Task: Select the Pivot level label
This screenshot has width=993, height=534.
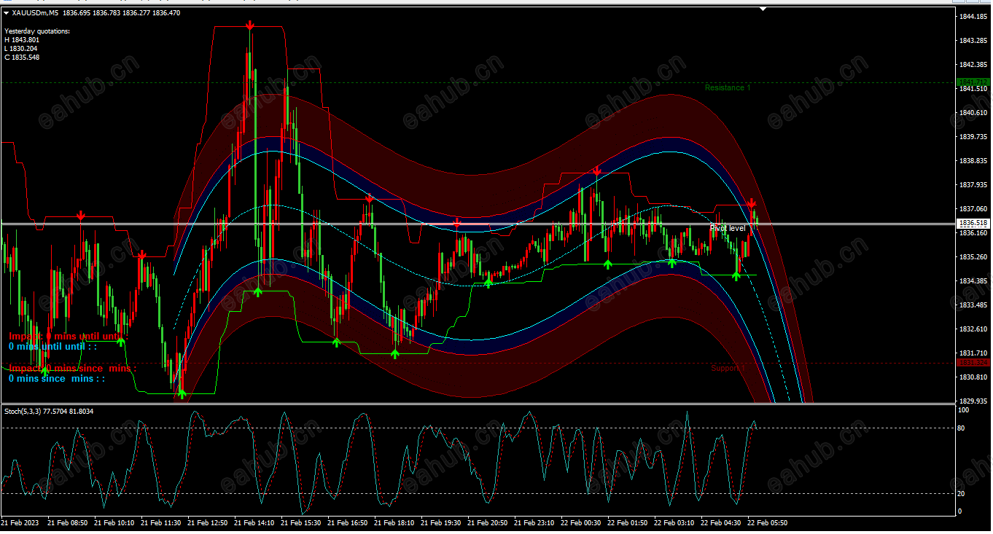Action: (728, 228)
